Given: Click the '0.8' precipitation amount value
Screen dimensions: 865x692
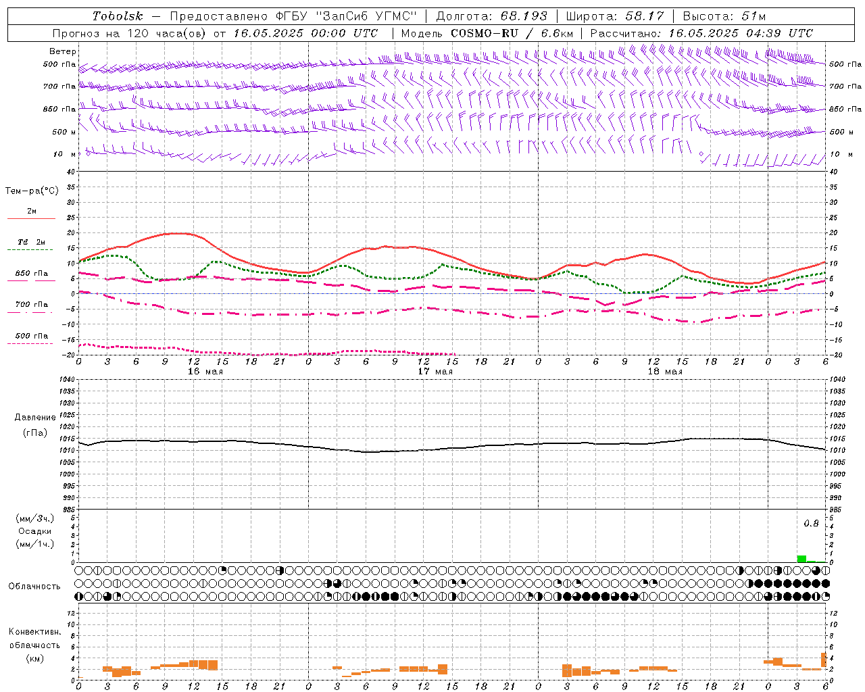Looking at the screenshot, I should 811,524.
